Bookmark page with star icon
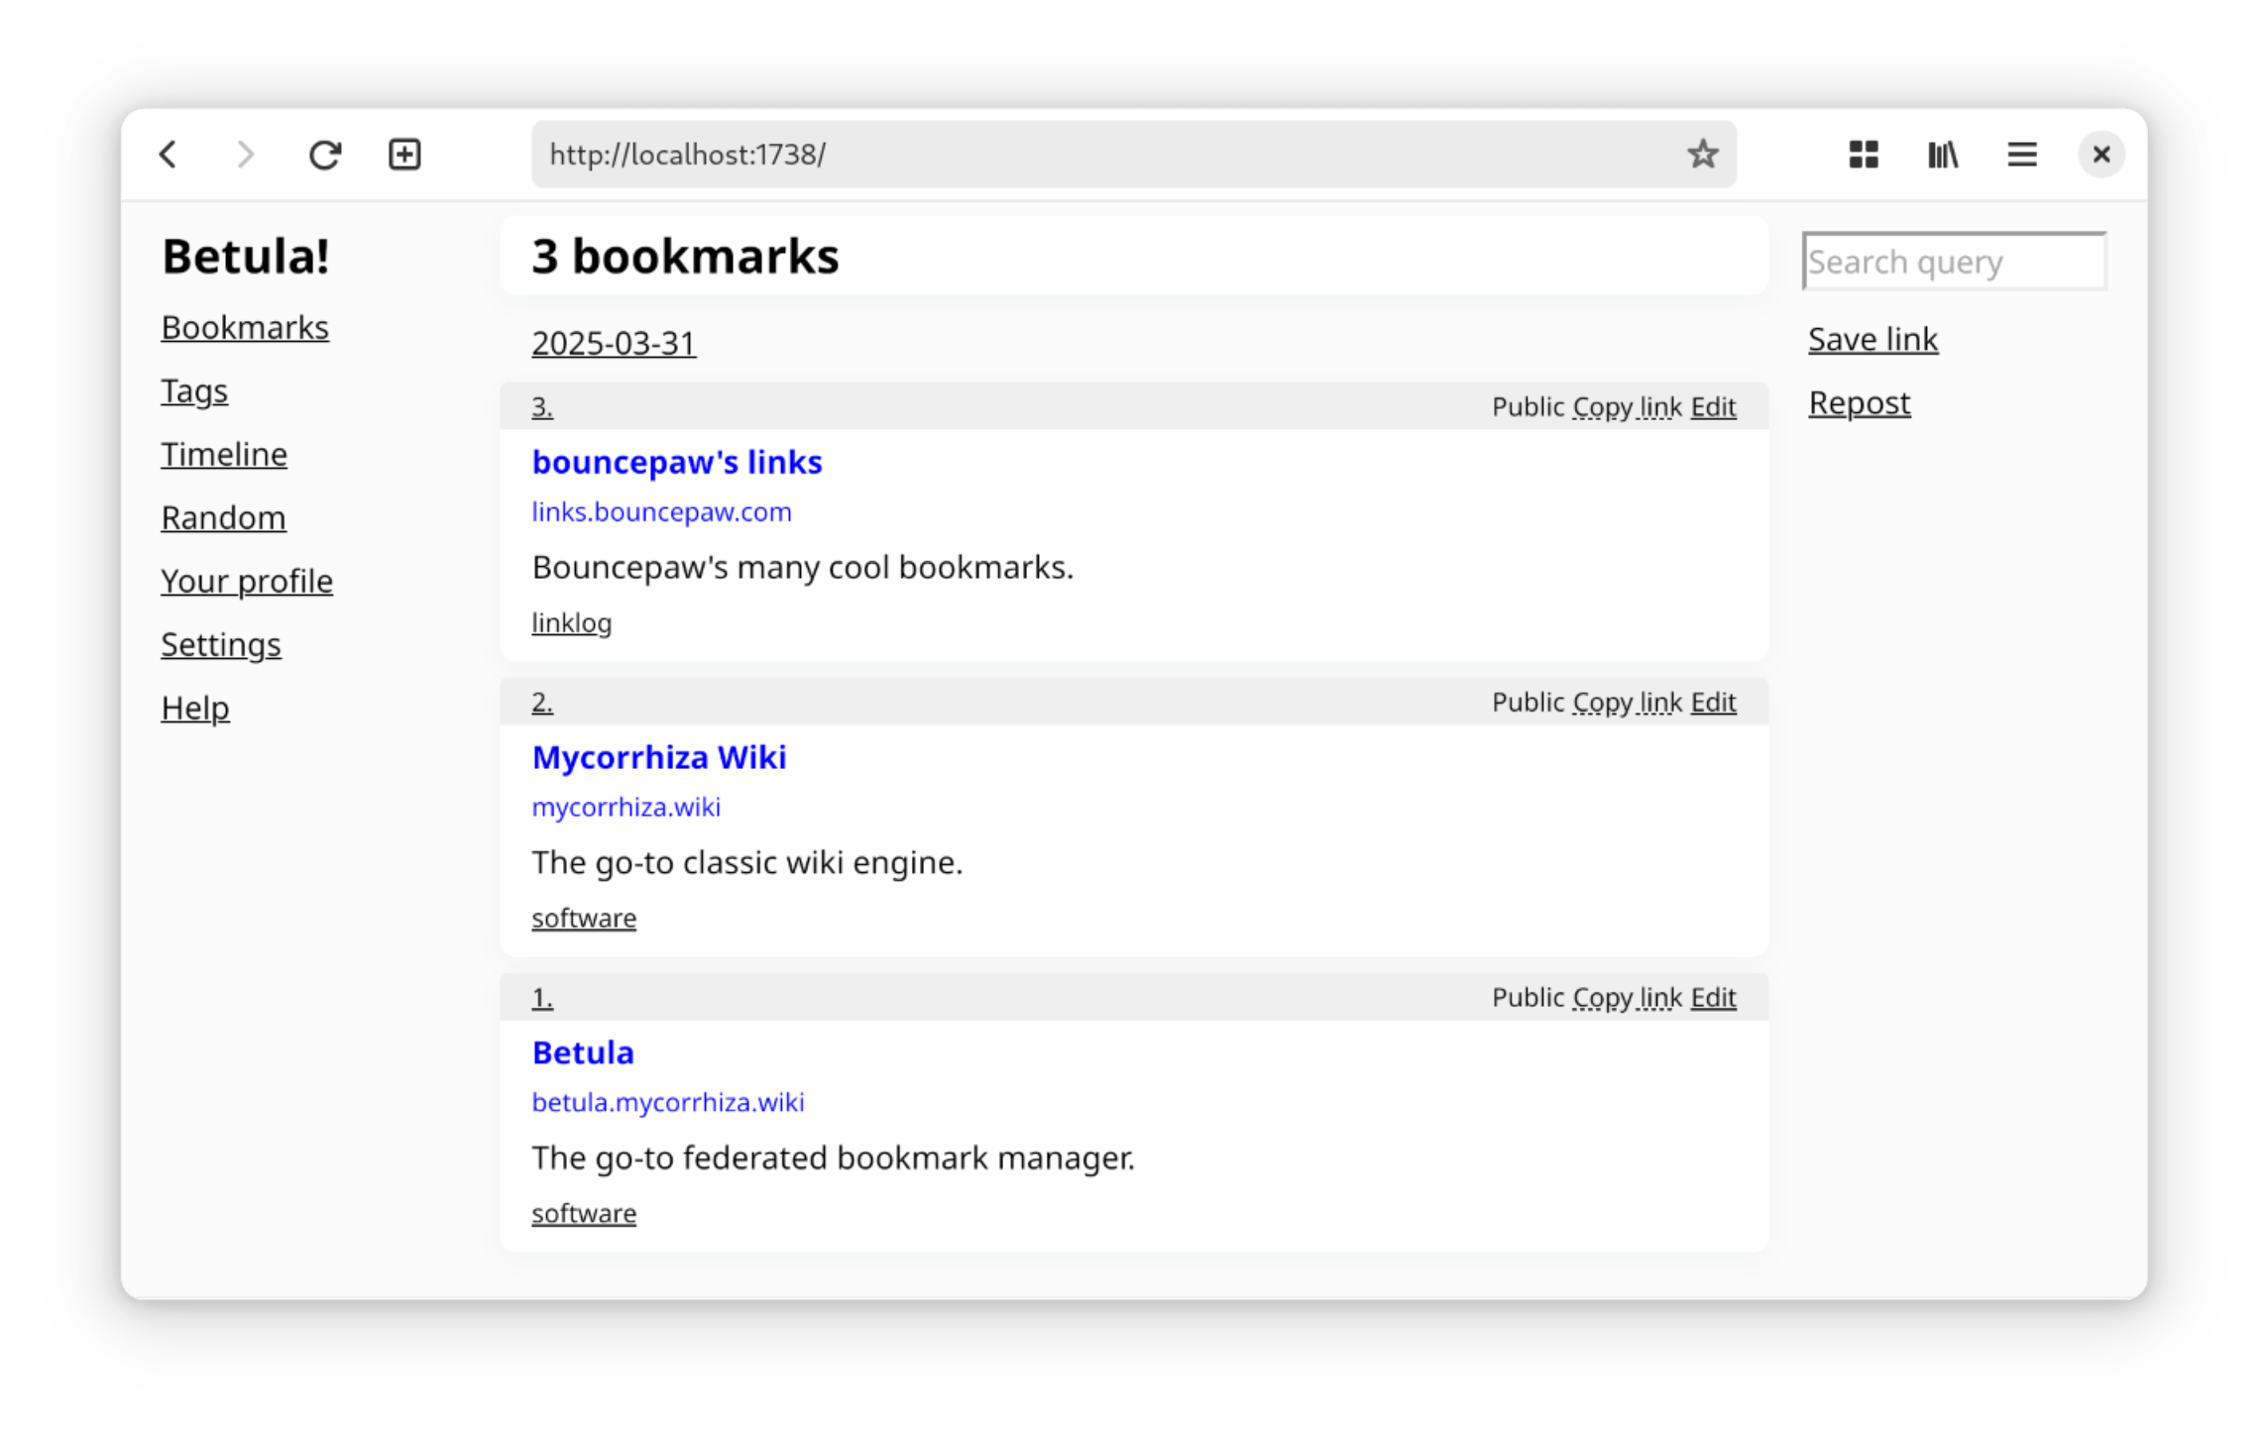 tap(1702, 155)
